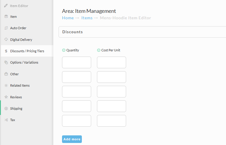Focus the fourth Quantity input field
This screenshot has height=145, width=226.
[x=77, y=106]
